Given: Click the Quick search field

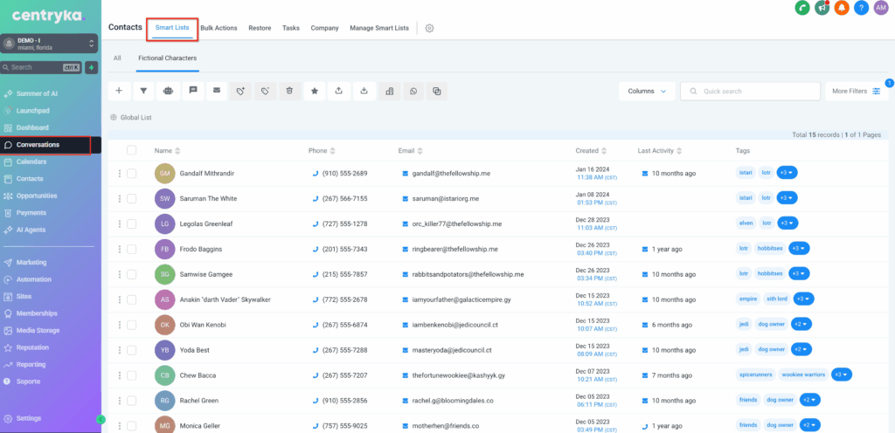Looking at the screenshot, I should 750,91.
